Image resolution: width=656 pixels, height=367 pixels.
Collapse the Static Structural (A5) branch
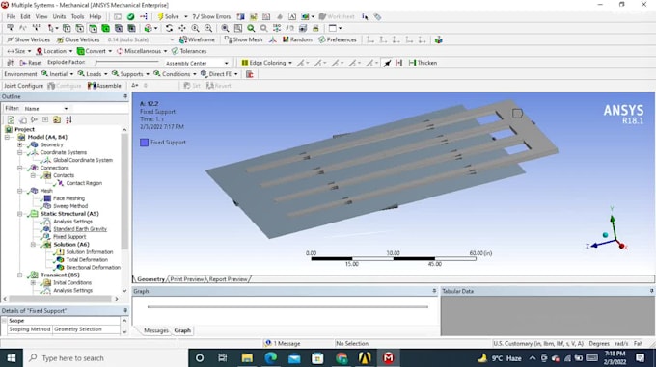pyautogui.click(x=19, y=213)
